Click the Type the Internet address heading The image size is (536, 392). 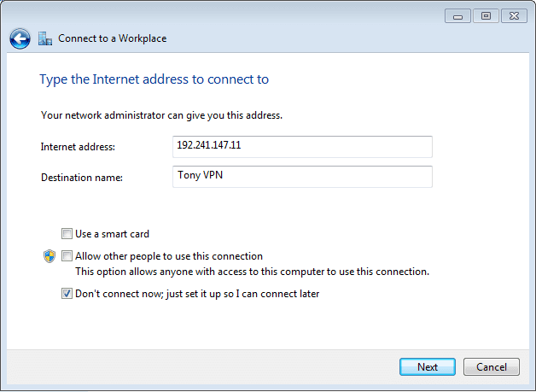click(x=154, y=79)
